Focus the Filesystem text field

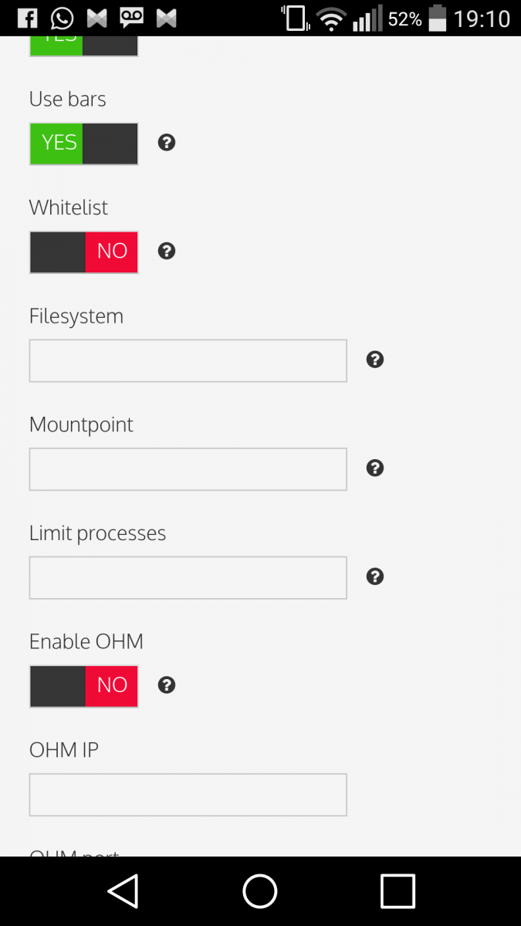pos(188,360)
